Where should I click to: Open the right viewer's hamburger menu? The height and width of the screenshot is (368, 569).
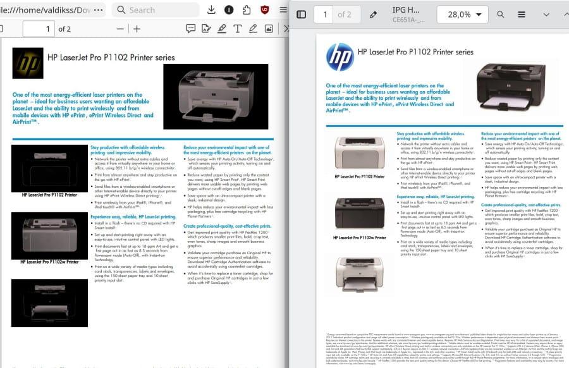point(520,15)
